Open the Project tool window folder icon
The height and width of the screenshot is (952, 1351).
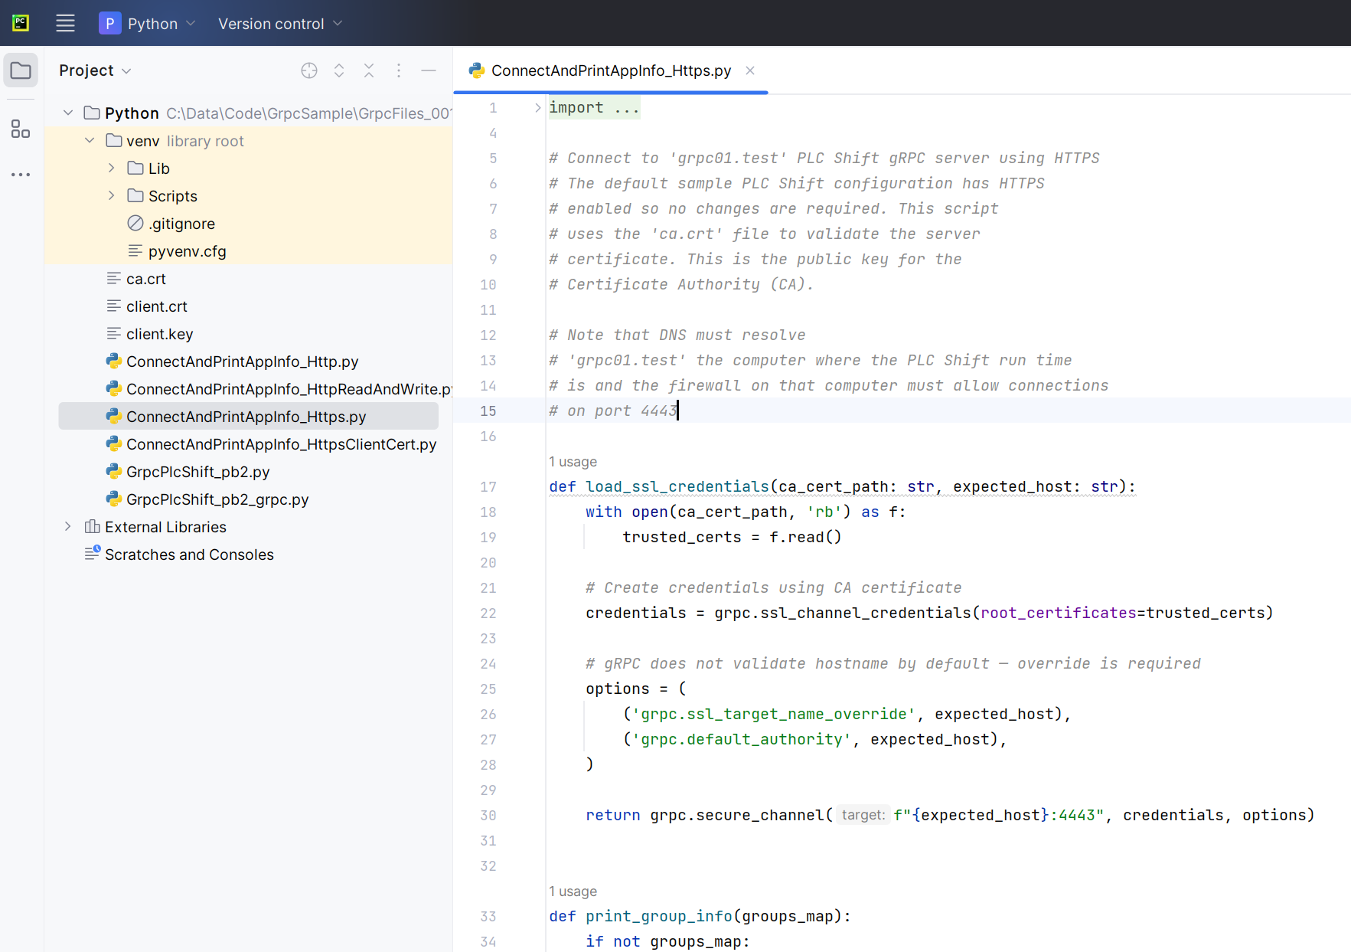(x=21, y=71)
